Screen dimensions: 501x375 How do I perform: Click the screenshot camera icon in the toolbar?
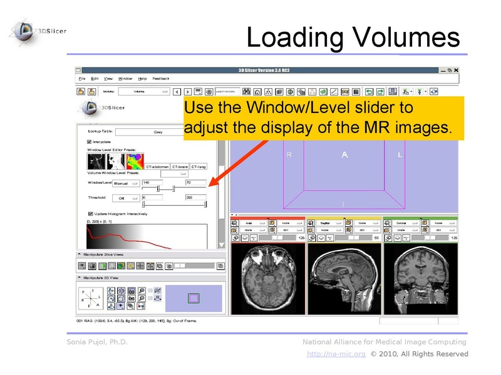[391, 92]
